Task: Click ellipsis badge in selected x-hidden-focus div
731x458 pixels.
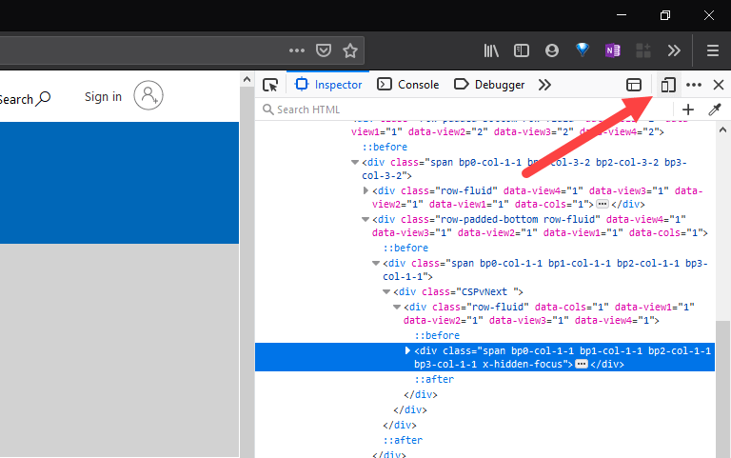Action: (582, 364)
